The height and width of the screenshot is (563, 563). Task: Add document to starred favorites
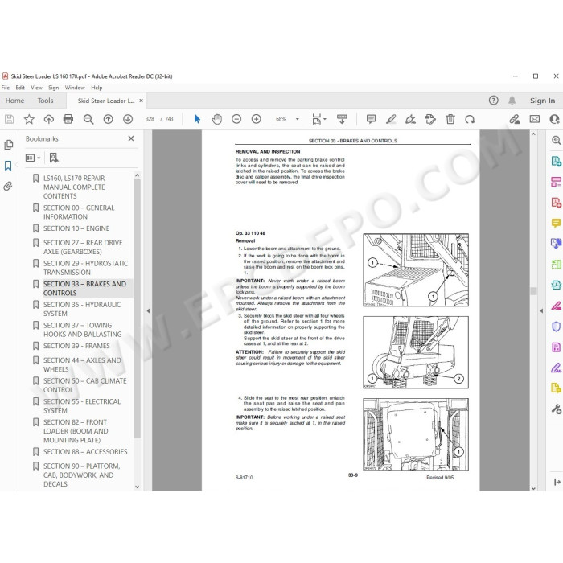(x=29, y=119)
